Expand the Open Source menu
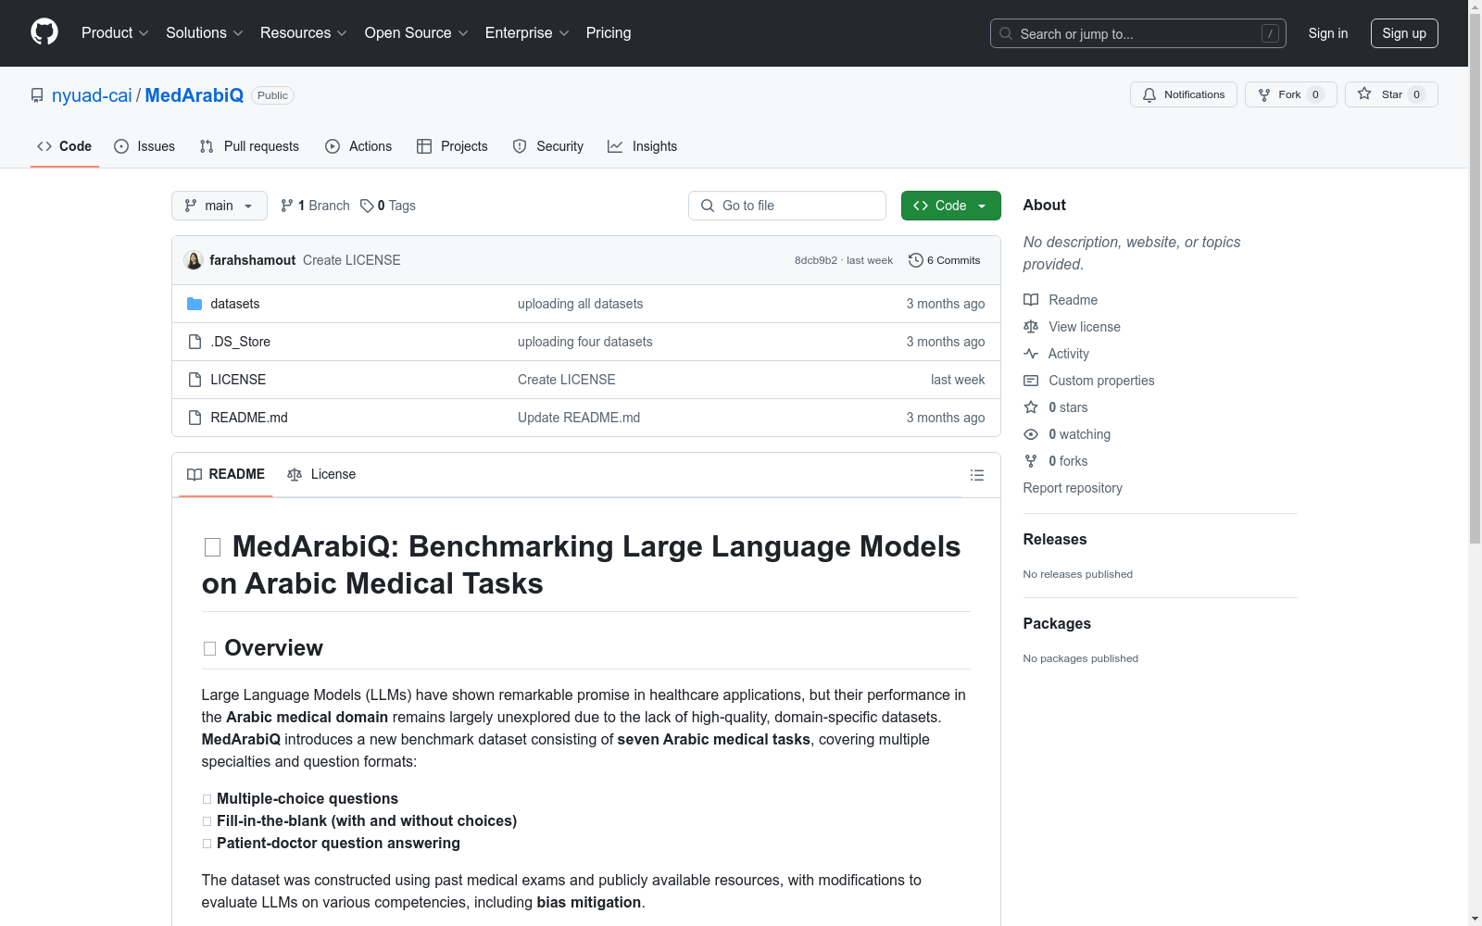Image resolution: width=1482 pixels, height=926 pixels. pyautogui.click(x=417, y=33)
